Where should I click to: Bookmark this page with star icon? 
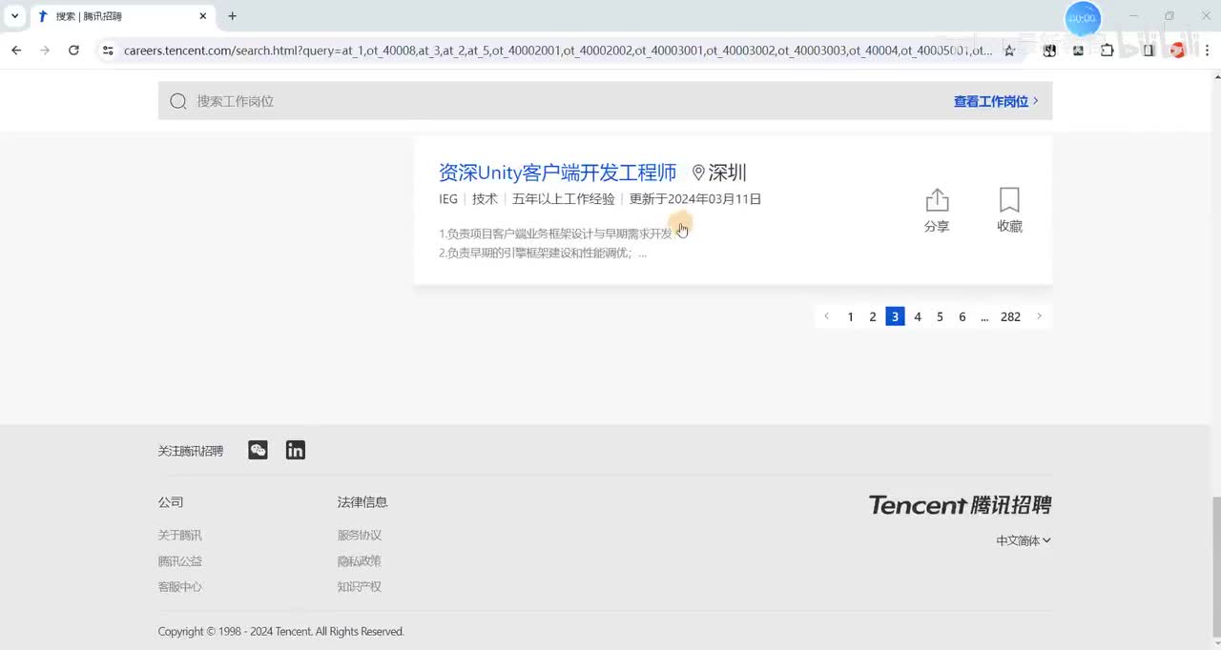1009,51
